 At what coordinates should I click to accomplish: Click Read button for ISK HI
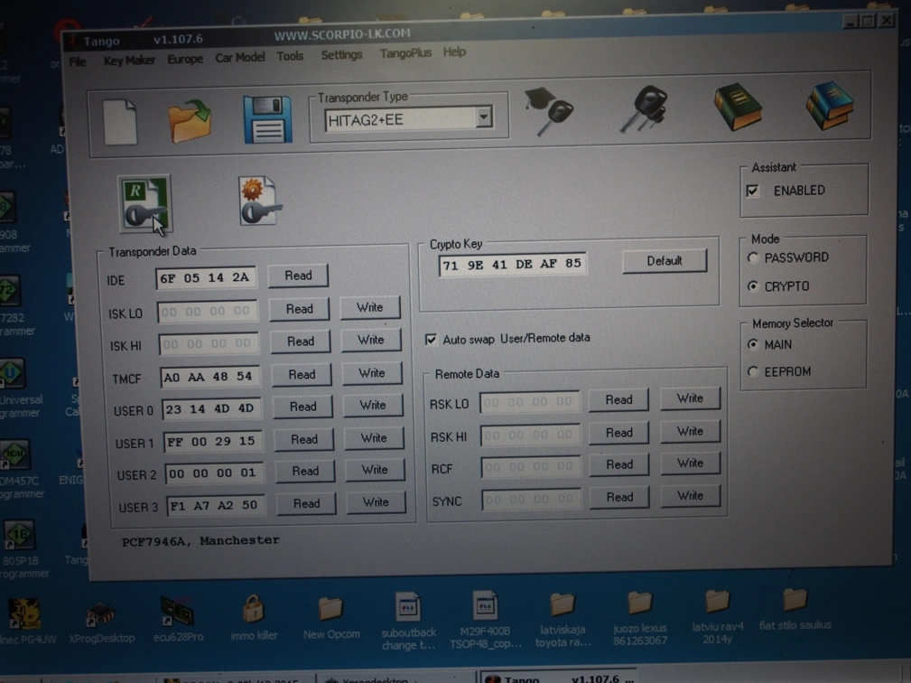pyautogui.click(x=301, y=341)
